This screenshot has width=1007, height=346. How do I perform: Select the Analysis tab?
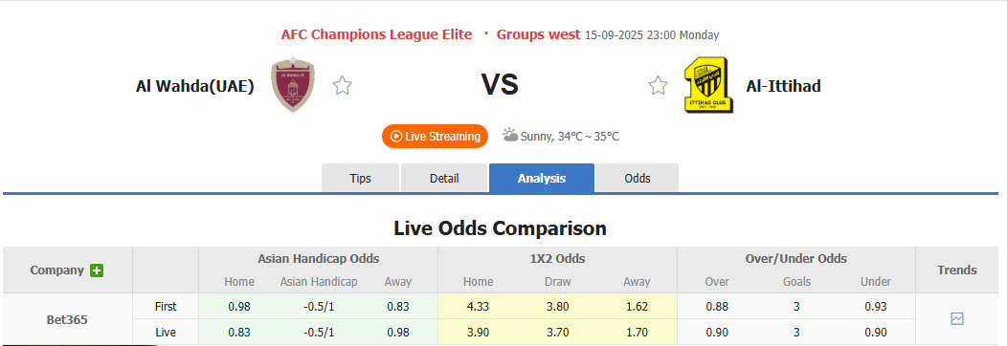542,178
